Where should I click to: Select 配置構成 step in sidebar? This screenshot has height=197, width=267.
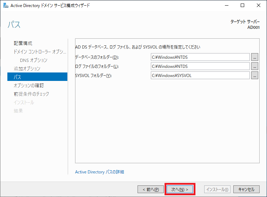click(x=23, y=43)
